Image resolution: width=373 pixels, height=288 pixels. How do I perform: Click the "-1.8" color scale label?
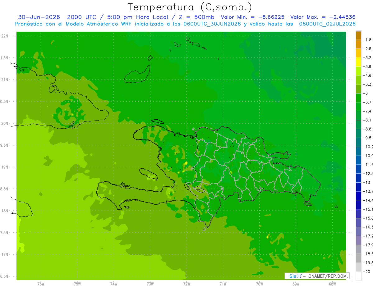coord(367,40)
